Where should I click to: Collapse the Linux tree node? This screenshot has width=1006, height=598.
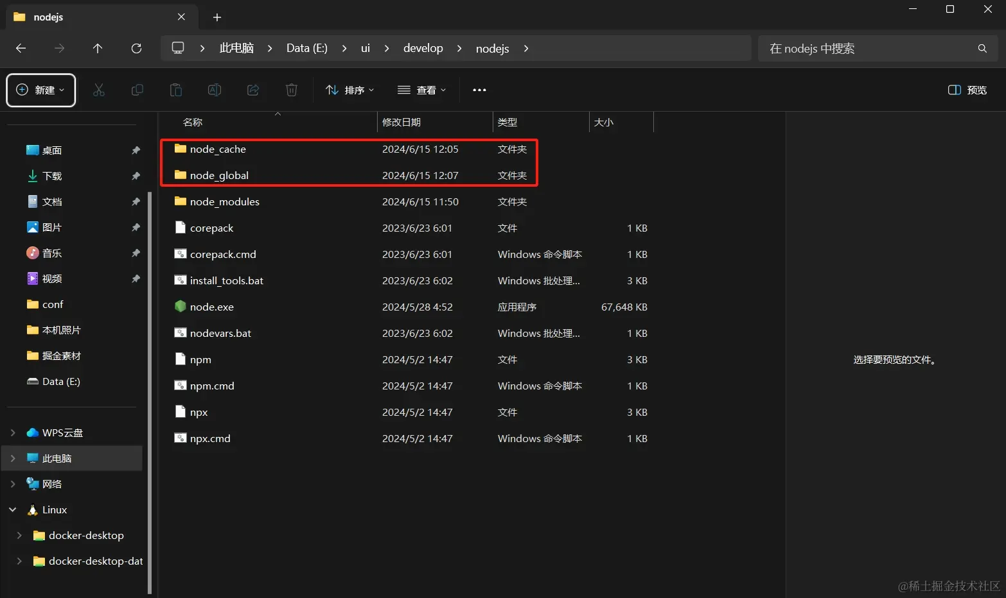13,509
